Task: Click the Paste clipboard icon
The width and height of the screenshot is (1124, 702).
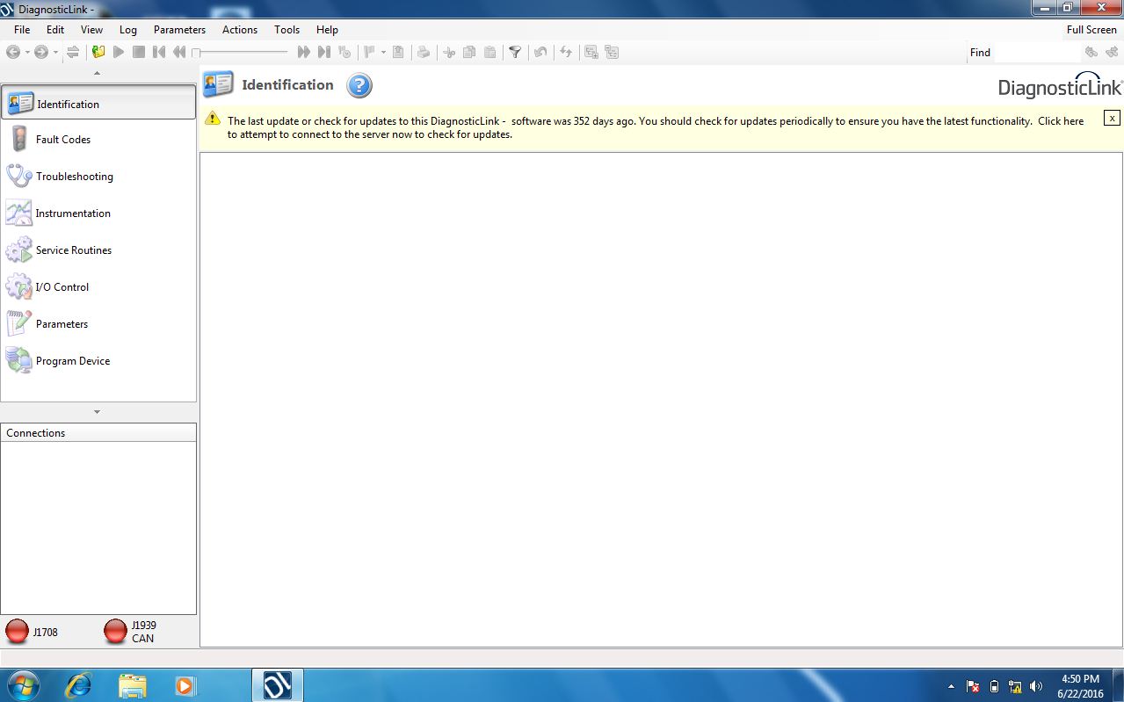Action: [489, 53]
